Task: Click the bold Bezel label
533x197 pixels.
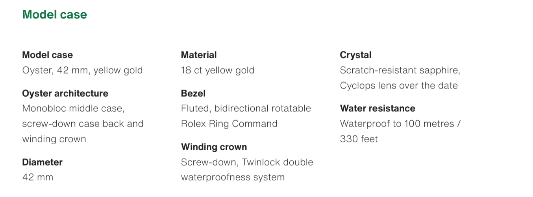Action: coord(193,94)
